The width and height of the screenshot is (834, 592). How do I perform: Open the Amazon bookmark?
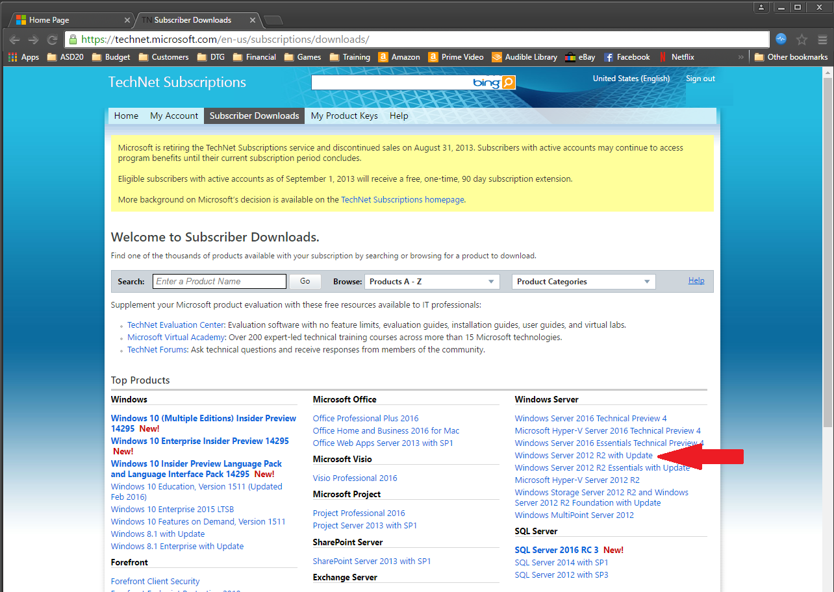tap(399, 57)
